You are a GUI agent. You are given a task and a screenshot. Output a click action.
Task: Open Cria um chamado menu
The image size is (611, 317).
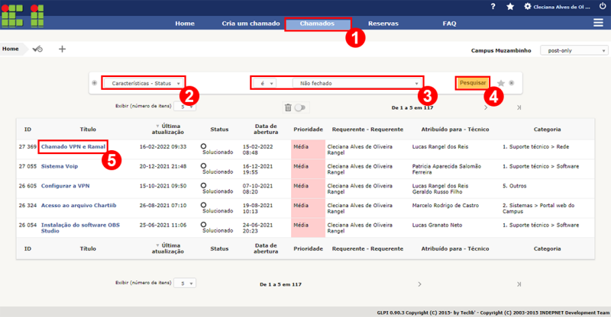coord(251,24)
